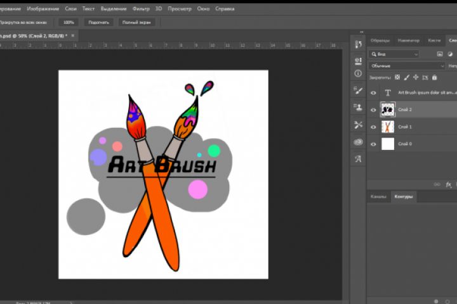Image resolution: width=457 pixels, height=304 pixels.
Task: Click the lock image pixels brush icon
Action: coord(406,77)
